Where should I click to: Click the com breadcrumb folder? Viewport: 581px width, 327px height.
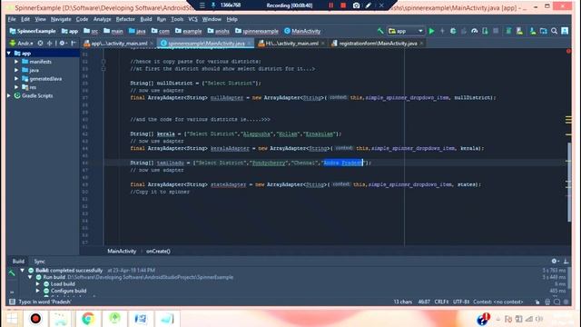161,31
